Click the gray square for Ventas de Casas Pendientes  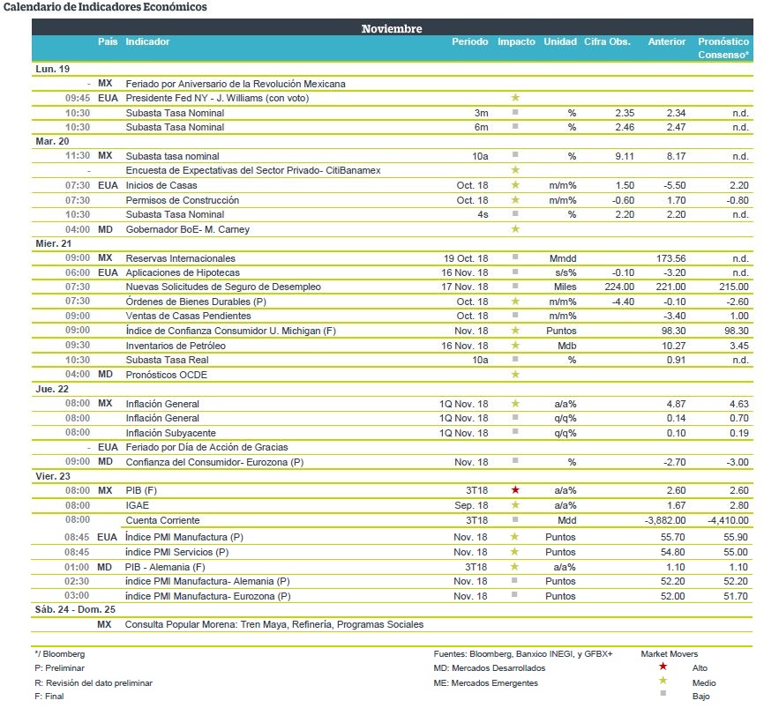[x=515, y=315]
